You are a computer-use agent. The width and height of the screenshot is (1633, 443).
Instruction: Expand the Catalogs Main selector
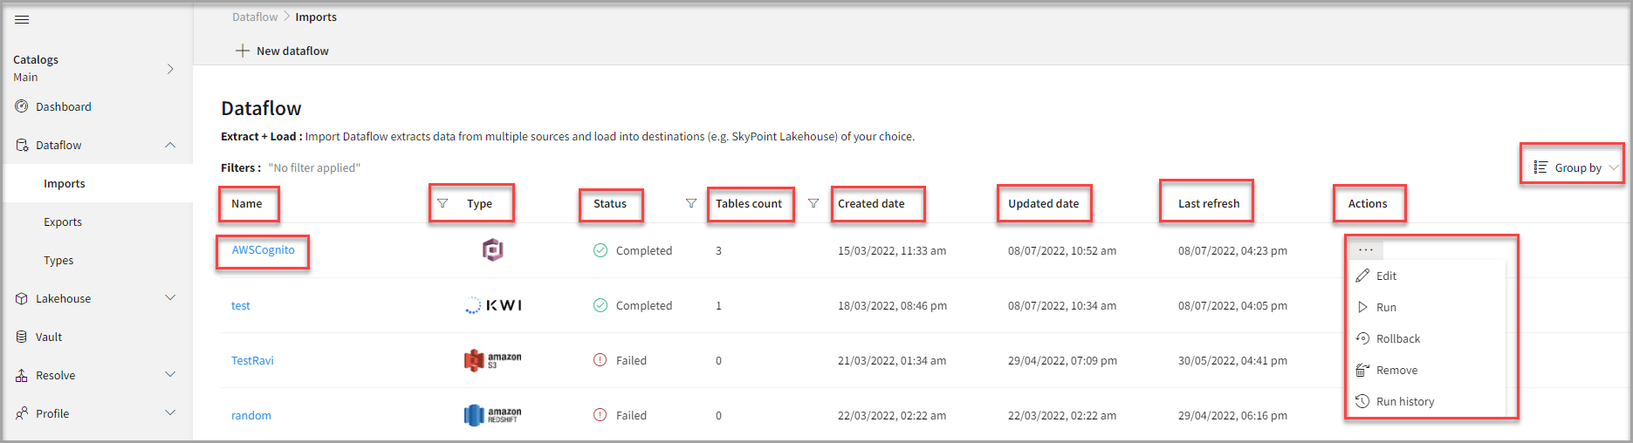[x=170, y=68]
